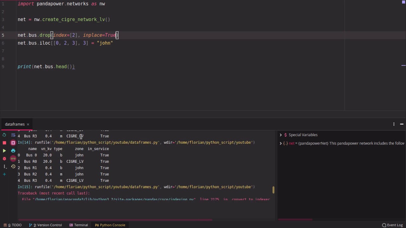Open console command history clock icon
The height and width of the screenshot is (228, 406).
[13, 167]
